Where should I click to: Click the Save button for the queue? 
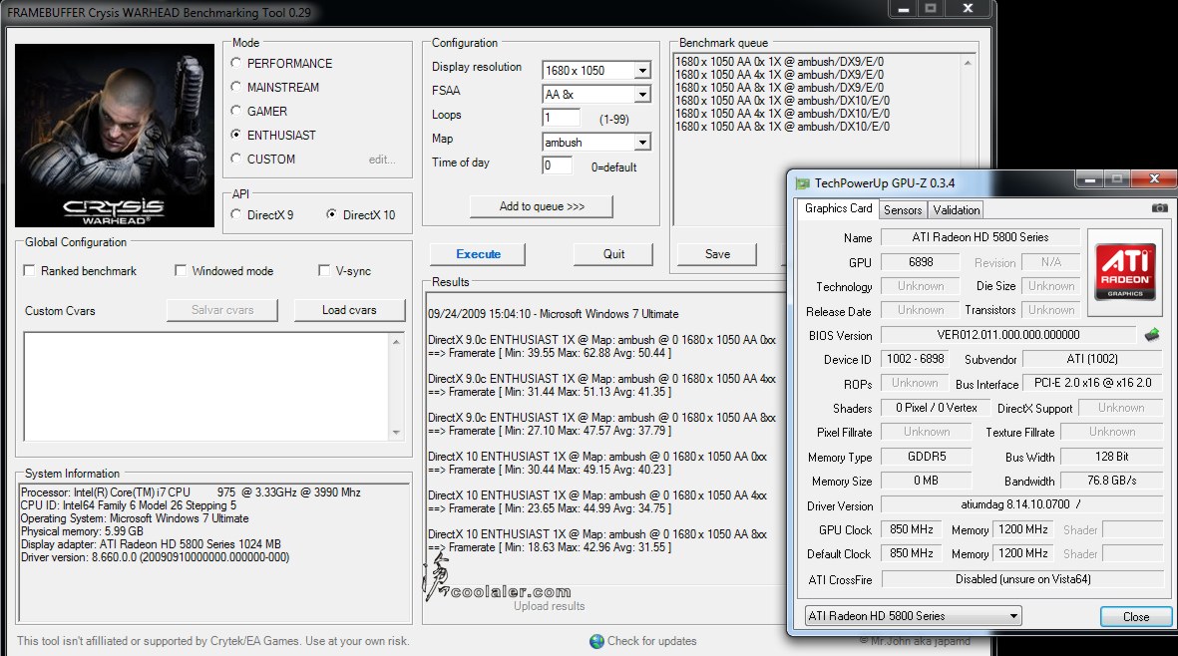[x=717, y=254]
